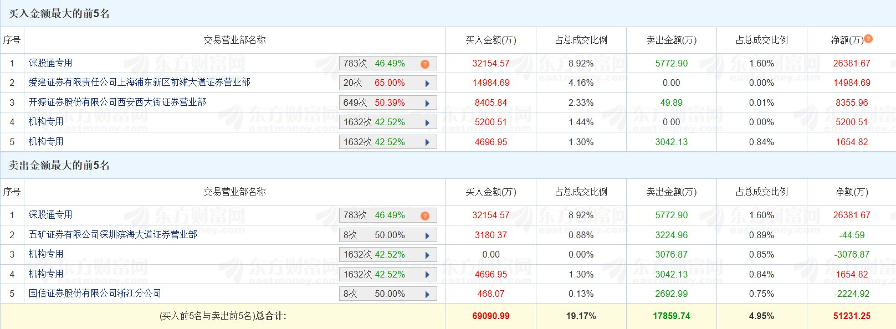Expand sell table row 3 机构专用 stats box
The height and width of the screenshot is (329, 896).
427,255
